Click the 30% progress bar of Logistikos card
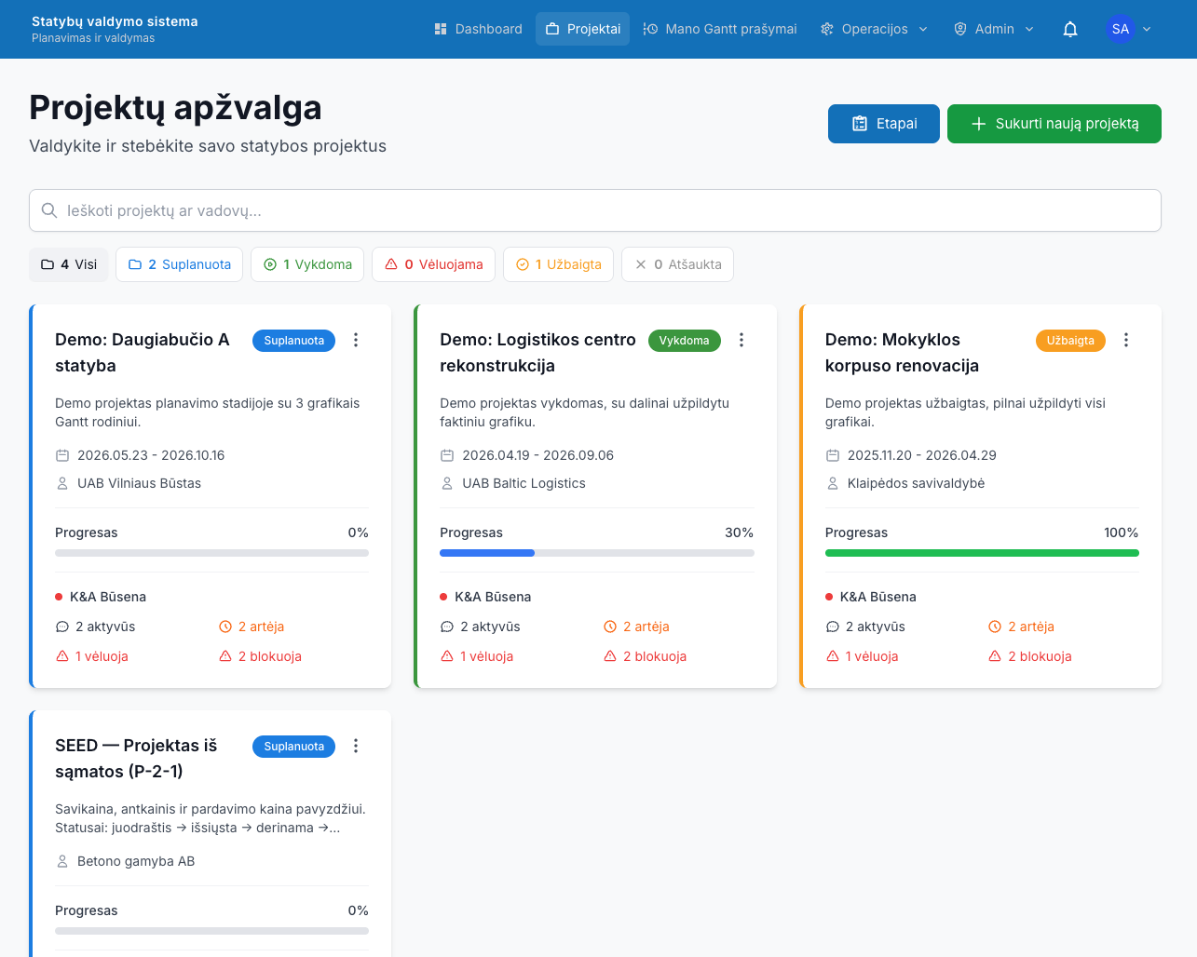The width and height of the screenshot is (1197, 957). [597, 553]
